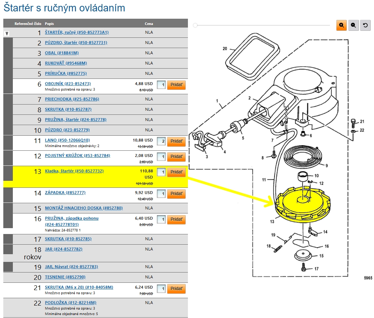The width and height of the screenshot is (374, 318).
Task: Click the zoom in magnifier icon
Action: tap(341, 25)
